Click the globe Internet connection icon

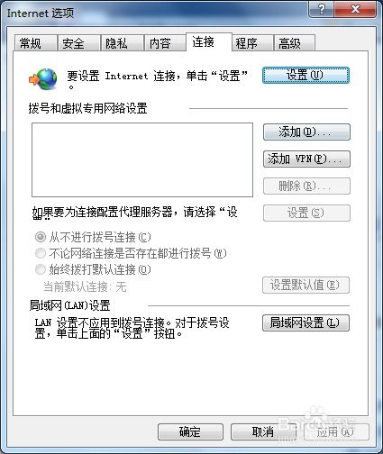(43, 79)
